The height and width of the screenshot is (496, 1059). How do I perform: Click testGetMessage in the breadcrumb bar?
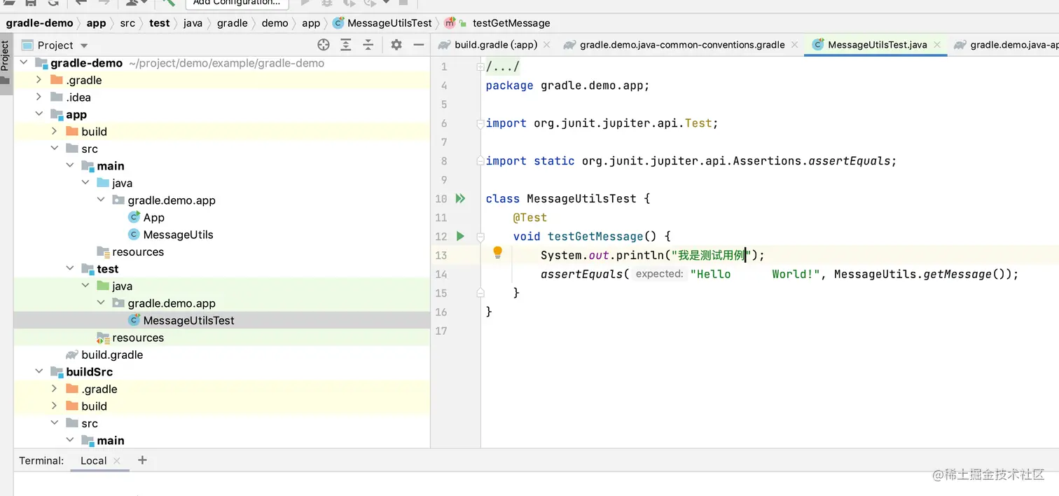[x=511, y=23]
